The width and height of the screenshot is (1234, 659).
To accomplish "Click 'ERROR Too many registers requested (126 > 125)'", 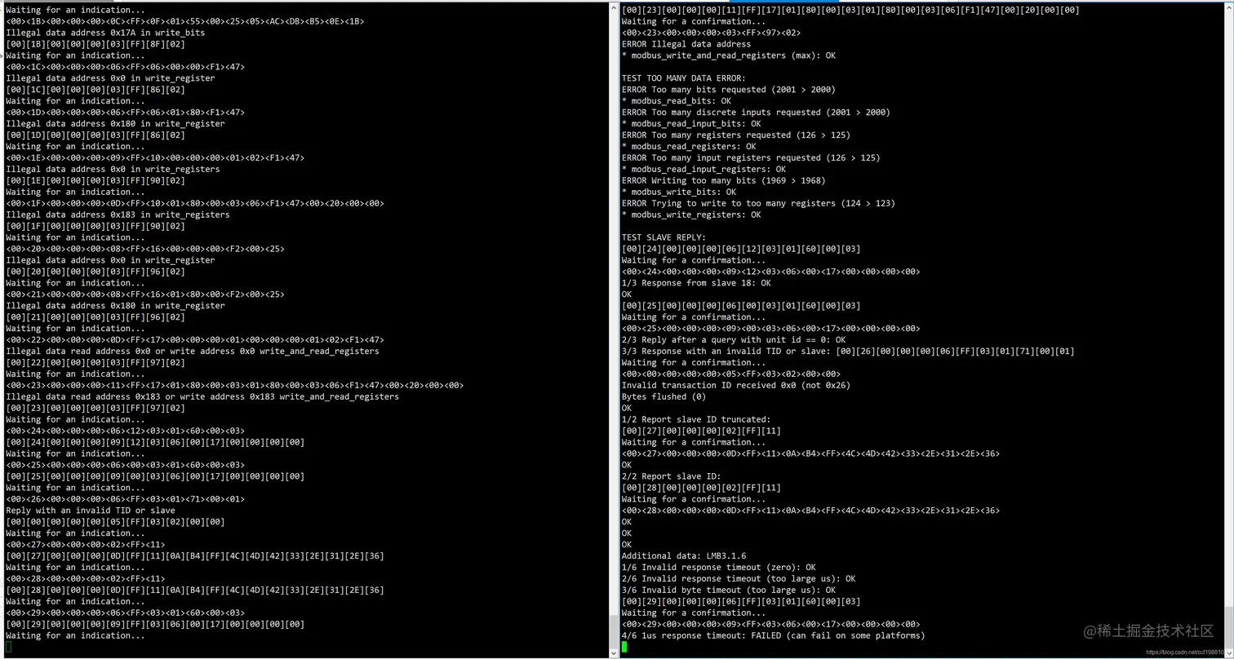I will click(736, 135).
